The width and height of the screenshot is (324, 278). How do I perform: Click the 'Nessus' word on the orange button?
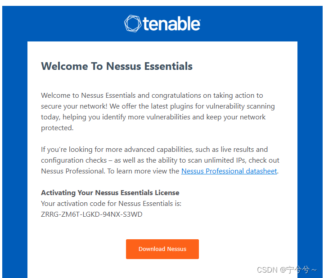(177, 249)
